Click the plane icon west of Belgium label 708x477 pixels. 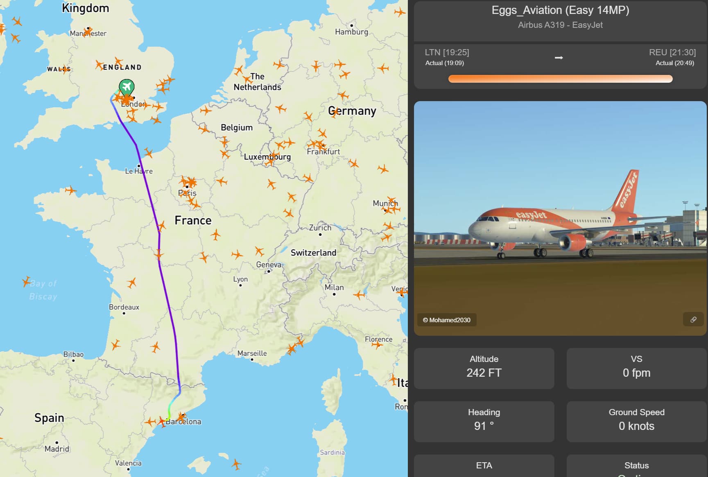tap(204, 129)
